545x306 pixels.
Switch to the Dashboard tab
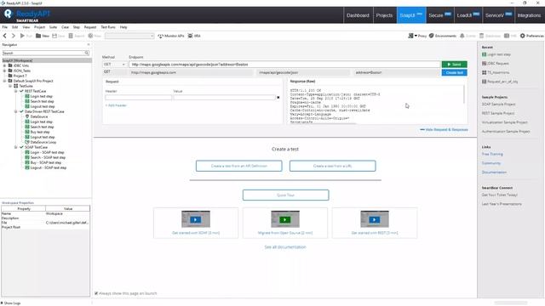(x=358, y=15)
